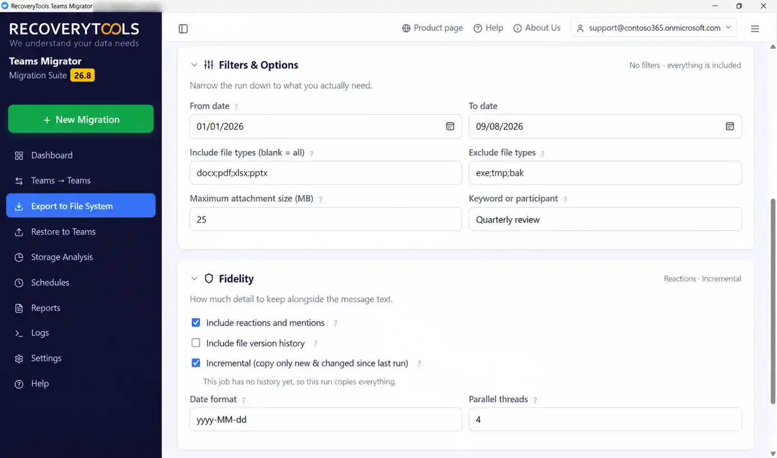Click the Parallel threads field

point(605,420)
